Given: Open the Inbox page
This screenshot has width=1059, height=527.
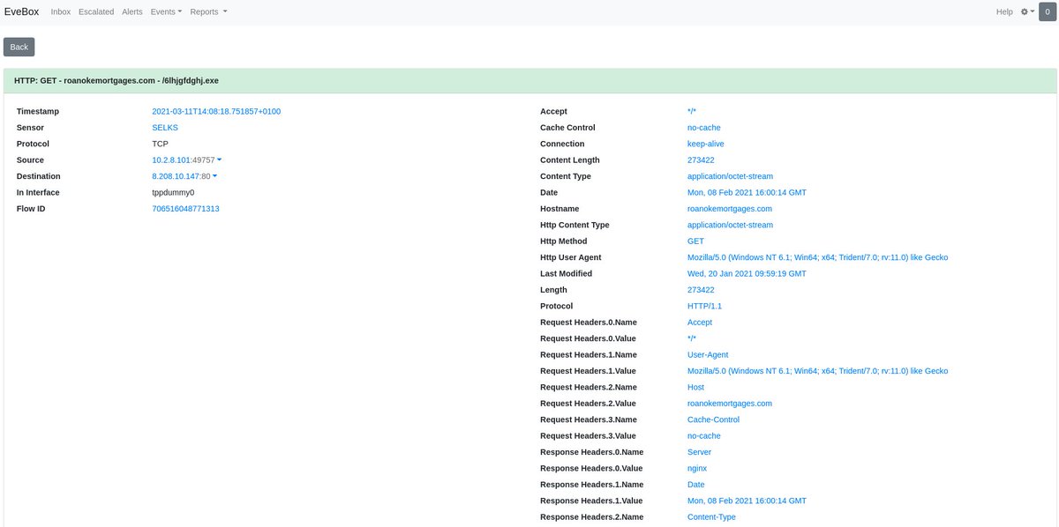Looking at the screenshot, I should pos(61,11).
